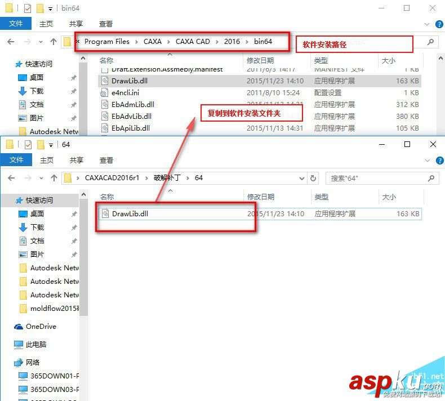This screenshot has height=401, width=445.
Task: Click the CAXA breadcrumb segment
Action: (153, 42)
